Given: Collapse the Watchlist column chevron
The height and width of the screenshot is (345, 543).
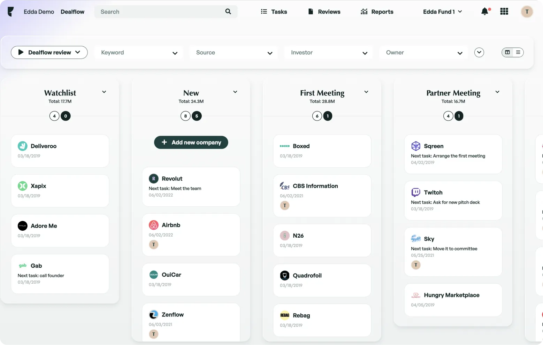Looking at the screenshot, I should [x=104, y=92].
